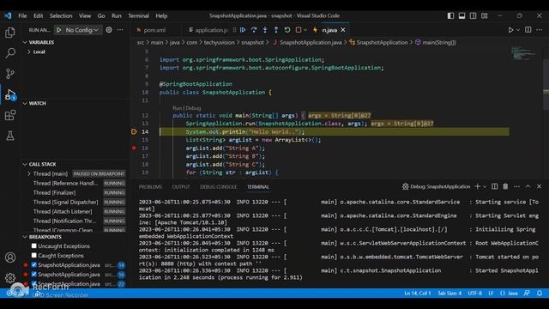The image size is (549, 309).
Task: Open stop button dropdown in debug toolbar
Action: click(305, 30)
